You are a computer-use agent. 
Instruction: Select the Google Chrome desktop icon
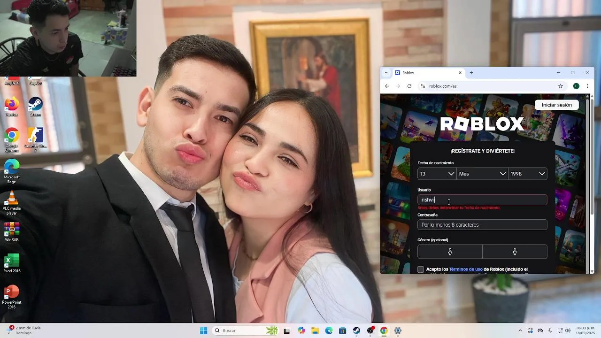[x=12, y=140]
